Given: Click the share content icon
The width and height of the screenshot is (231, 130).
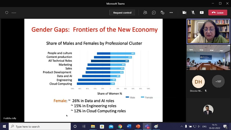Looking at the screenshot, I should (202, 13).
